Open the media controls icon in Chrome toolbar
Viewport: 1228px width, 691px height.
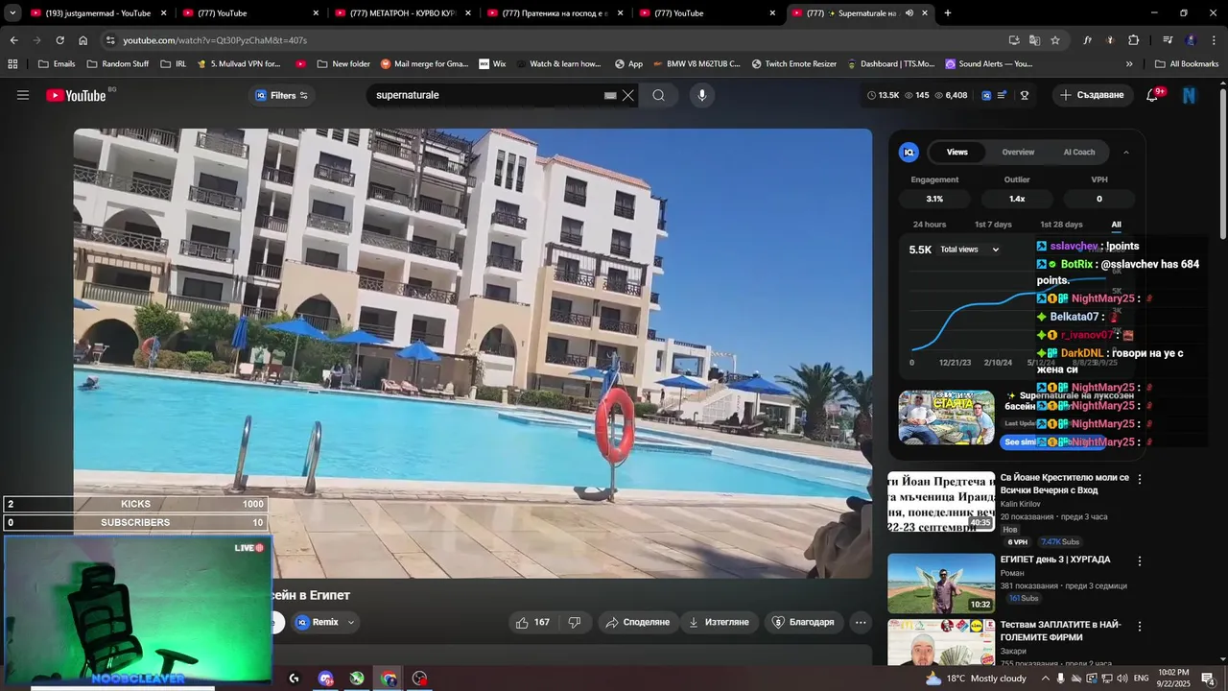coord(1168,40)
